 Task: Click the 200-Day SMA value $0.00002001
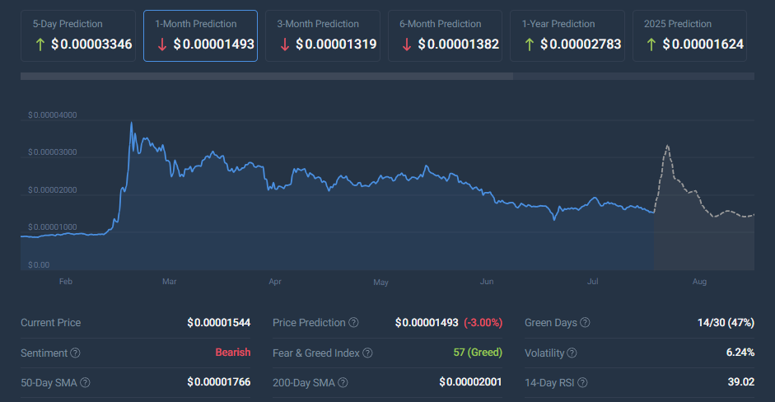tap(470, 381)
